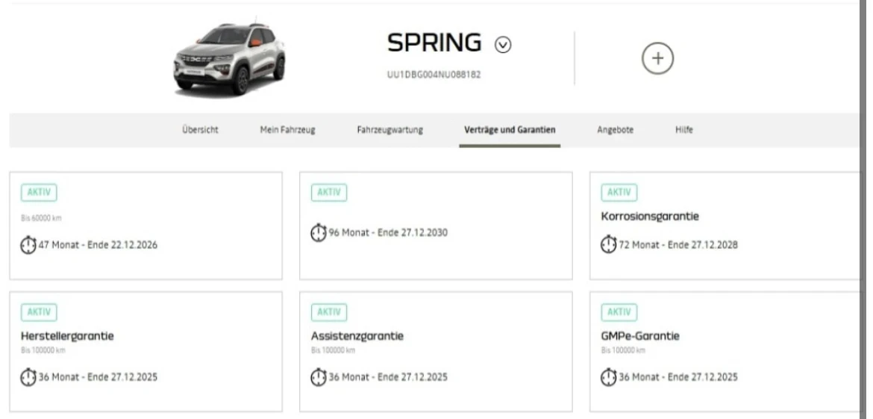Image resolution: width=873 pixels, height=419 pixels.
Task: Open the Assistenzgarantie heading
Action: [x=357, y=336]
